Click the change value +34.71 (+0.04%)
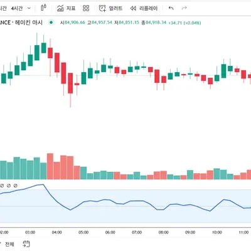251x251 pixels. coord(184,23)
